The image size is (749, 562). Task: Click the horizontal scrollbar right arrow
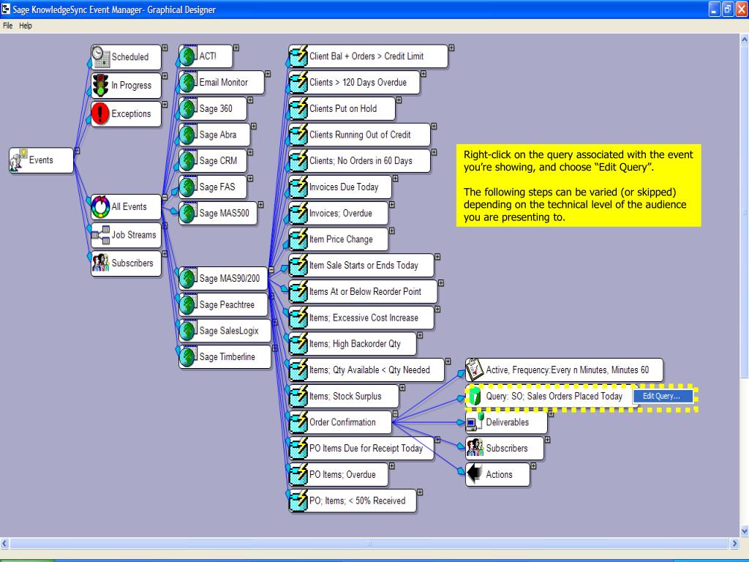[x=734, y=544]
